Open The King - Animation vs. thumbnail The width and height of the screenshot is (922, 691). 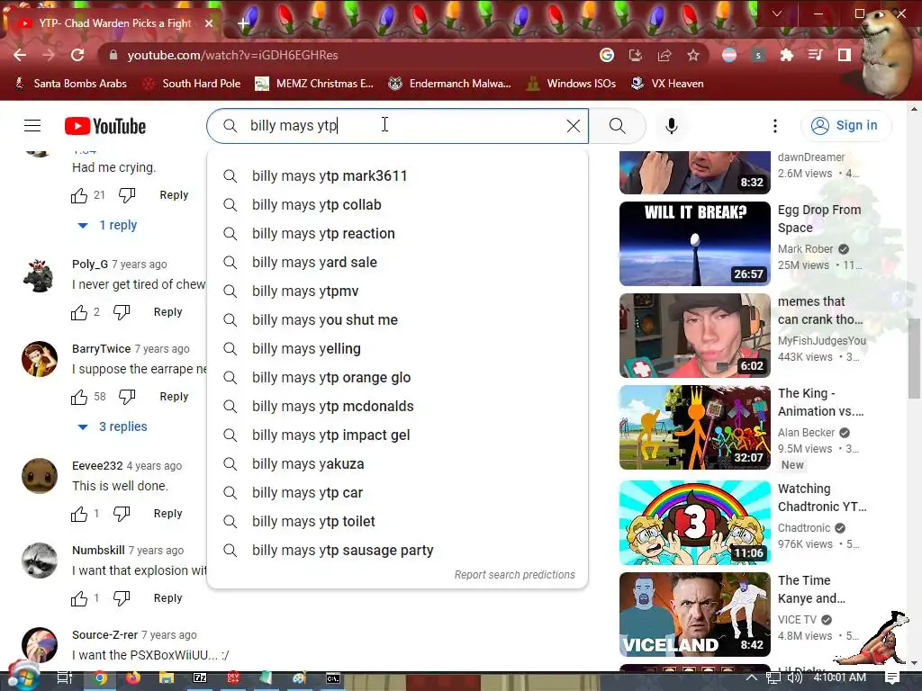point(694,427)
